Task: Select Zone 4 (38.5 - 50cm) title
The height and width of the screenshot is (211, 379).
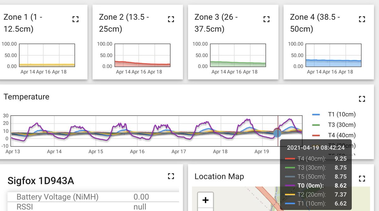Action: (x=315, y=23)
